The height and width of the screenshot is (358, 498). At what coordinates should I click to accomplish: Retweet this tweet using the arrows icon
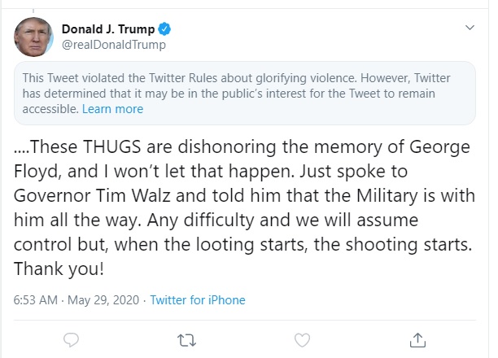click(186, 339)
